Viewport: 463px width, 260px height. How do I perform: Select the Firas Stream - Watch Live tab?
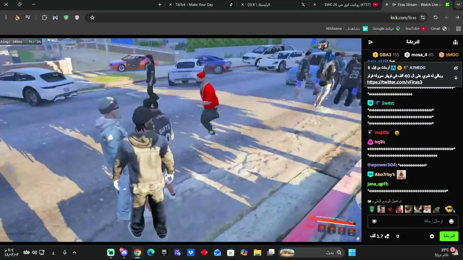tap(419, 5)
